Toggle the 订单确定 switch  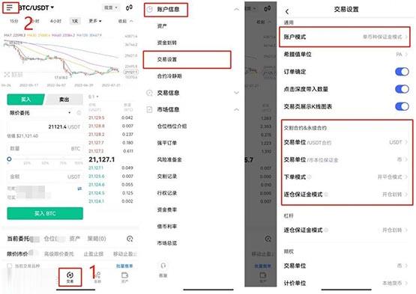(402, 72)
